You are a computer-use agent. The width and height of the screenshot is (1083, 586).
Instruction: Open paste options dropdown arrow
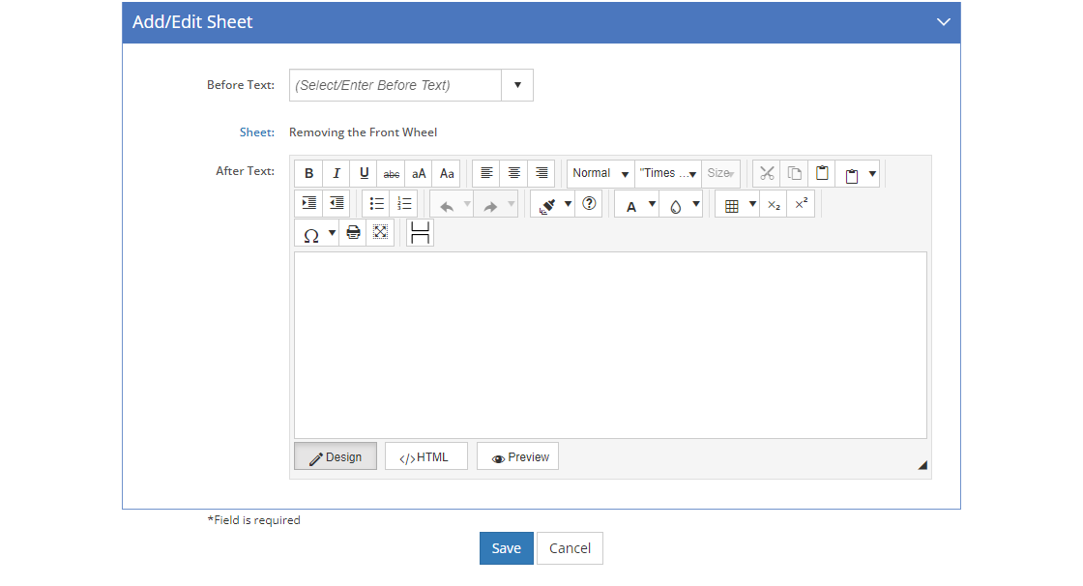(x=872, y=174)
